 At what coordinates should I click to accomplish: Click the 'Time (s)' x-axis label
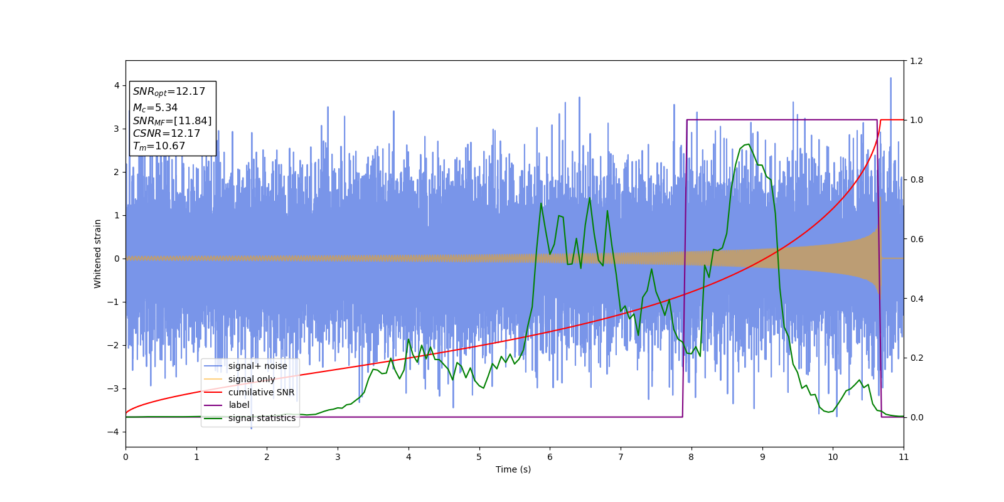(x=513, y=469)
